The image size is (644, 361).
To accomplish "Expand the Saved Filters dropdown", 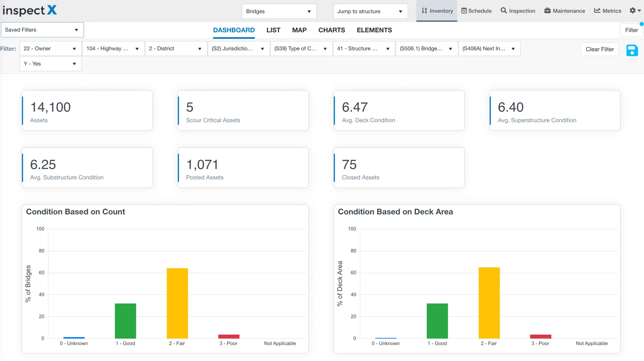I will click(42, 30).
